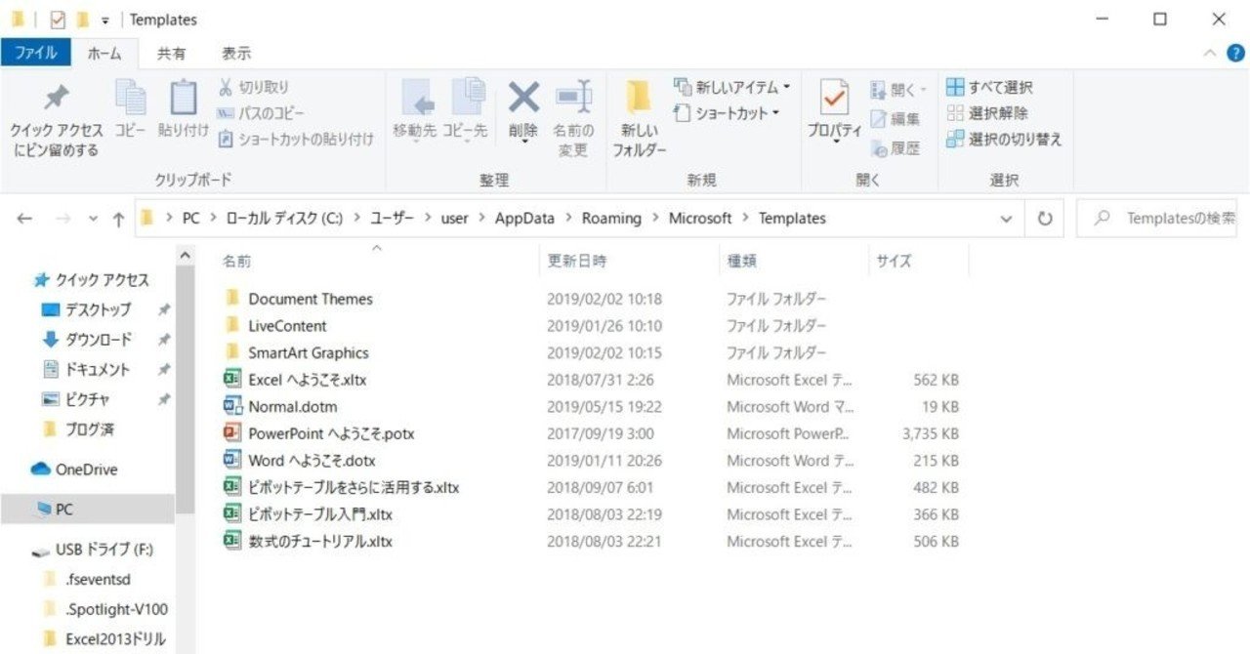1250x654 pixels.
Task: Select Cut (切り取り) in the ribbon
Action: click(x=255, y=87)
